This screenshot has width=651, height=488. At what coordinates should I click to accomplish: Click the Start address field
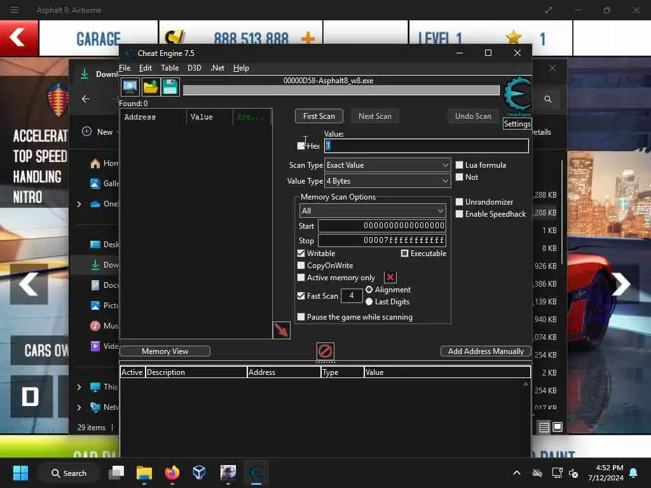coord(381,226)
